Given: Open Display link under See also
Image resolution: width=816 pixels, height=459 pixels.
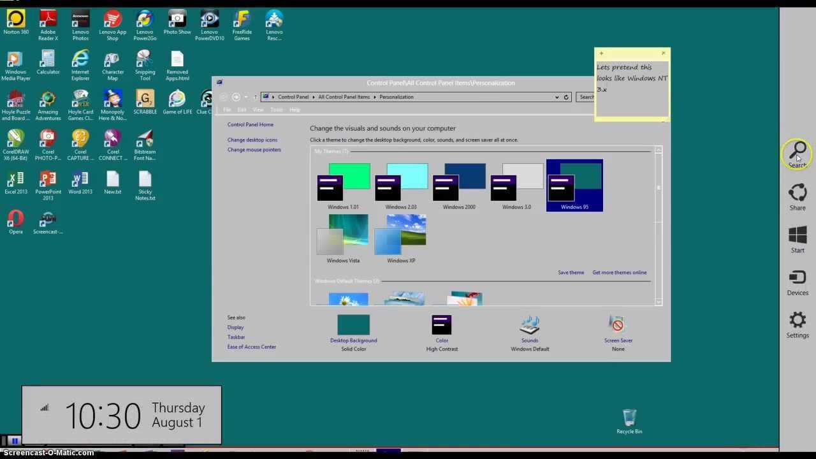Looking at the screenshot, I should coord(235,327).
